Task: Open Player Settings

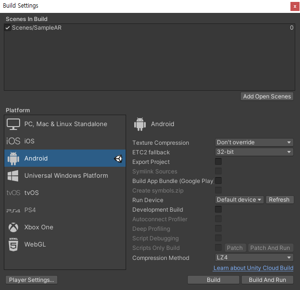Action: 32,280
